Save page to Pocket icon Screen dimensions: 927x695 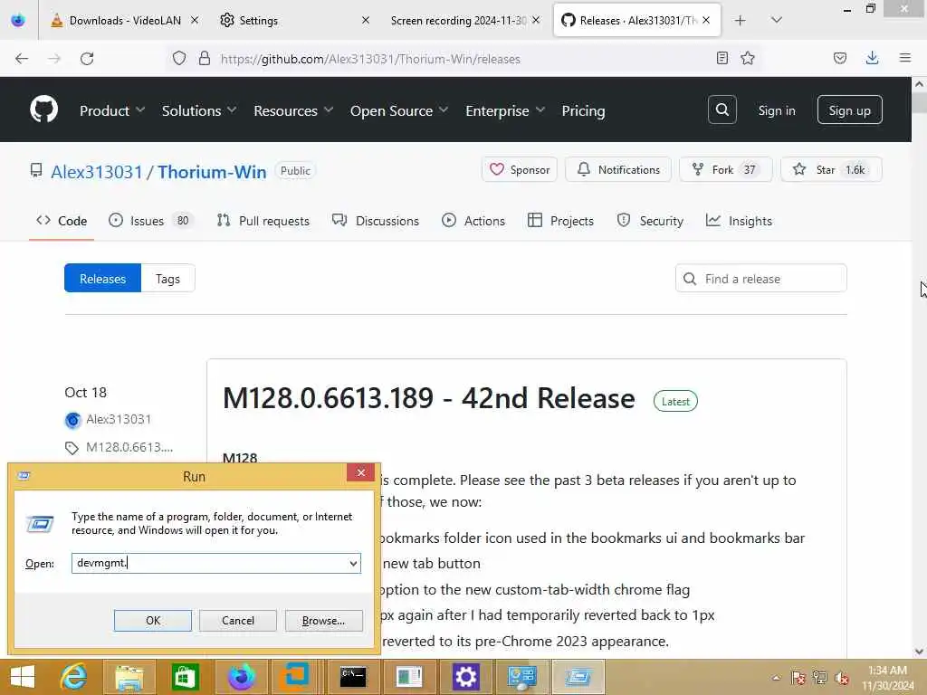click(839, 58)
